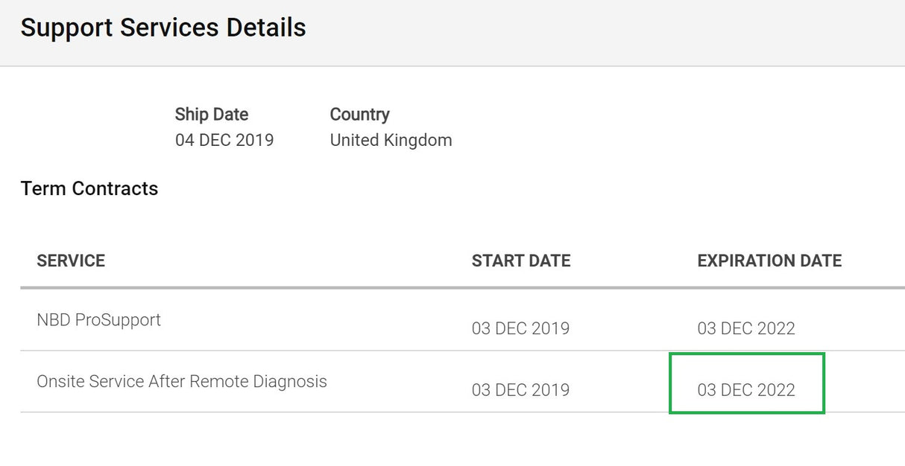
Task: Click NBD ProSupport start date 03 DEC 2019
Action: click(x=520, y=328)
